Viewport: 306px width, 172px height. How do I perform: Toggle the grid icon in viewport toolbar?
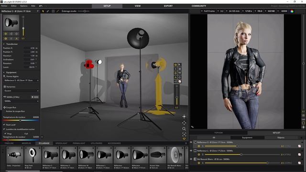tap(53, 11)
